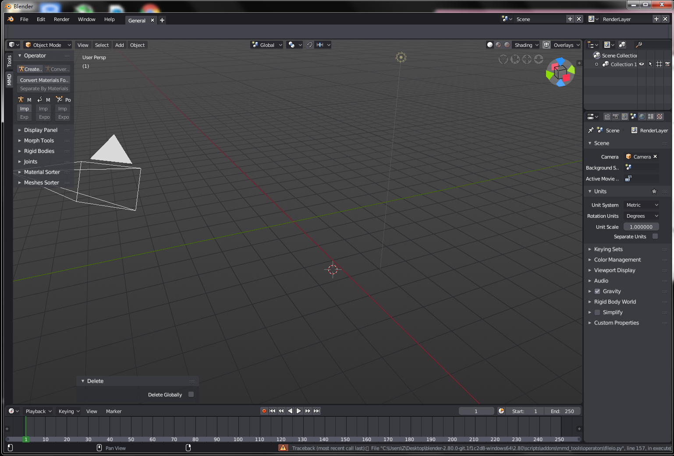
Task: Toggle Collection 1 selectability arrow
Action: [x=650, y=64]
